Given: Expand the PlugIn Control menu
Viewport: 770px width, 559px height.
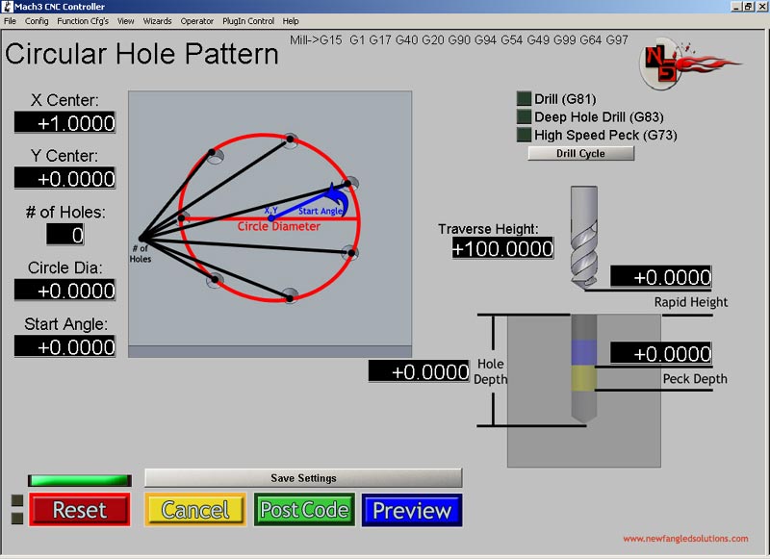Looking at the screenshot, I should click(x=248, y=21).
